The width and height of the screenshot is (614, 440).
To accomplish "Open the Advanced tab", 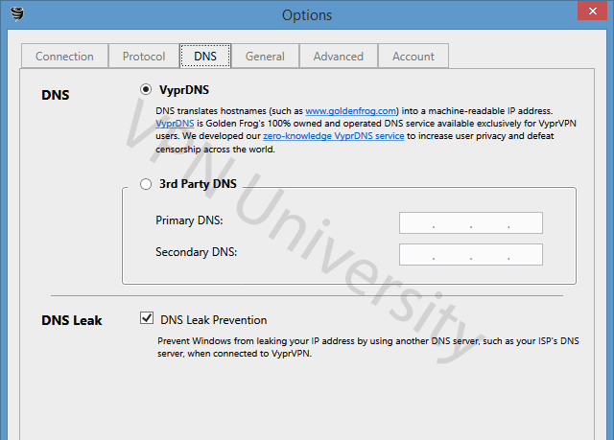I will point(339,57).
